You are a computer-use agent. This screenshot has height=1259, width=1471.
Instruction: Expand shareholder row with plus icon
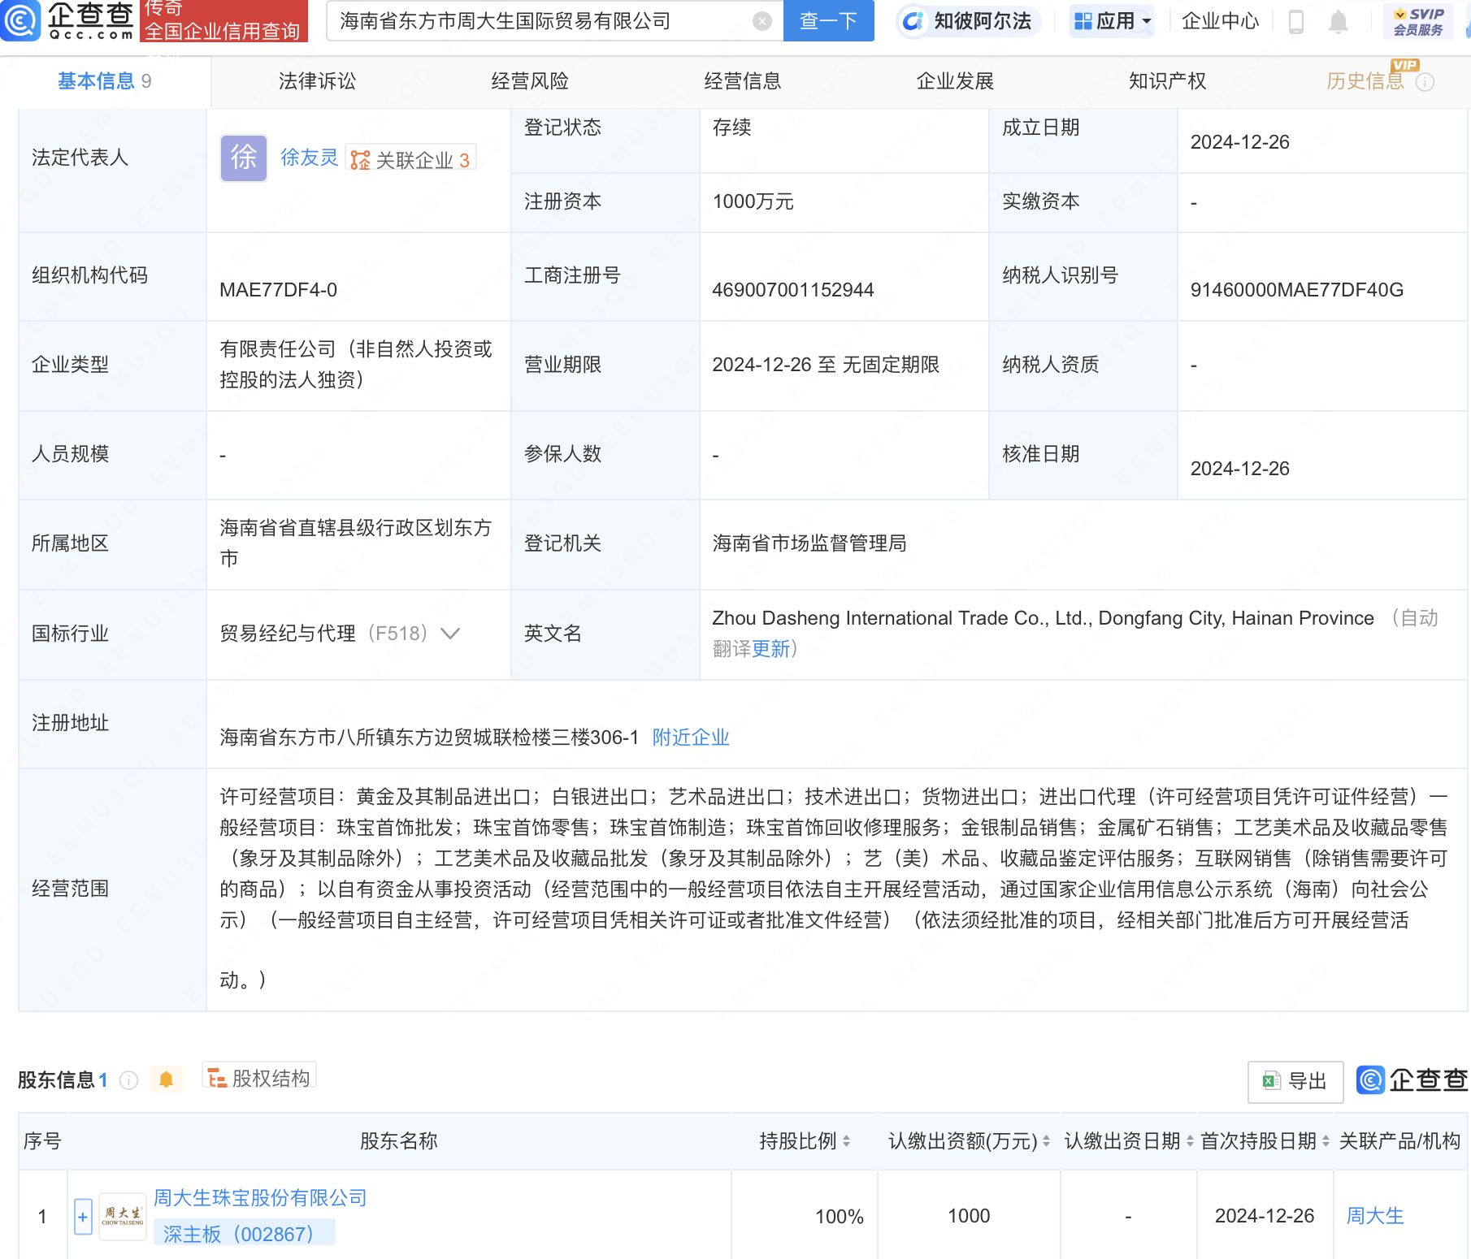click(83, 1217)
